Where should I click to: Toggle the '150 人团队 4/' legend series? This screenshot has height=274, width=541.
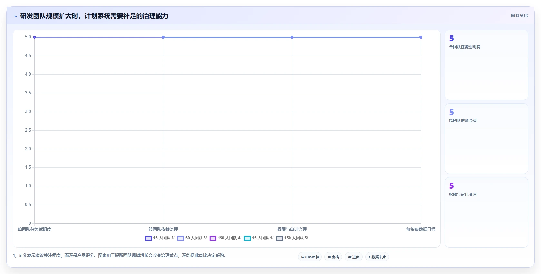pos(225,238)
